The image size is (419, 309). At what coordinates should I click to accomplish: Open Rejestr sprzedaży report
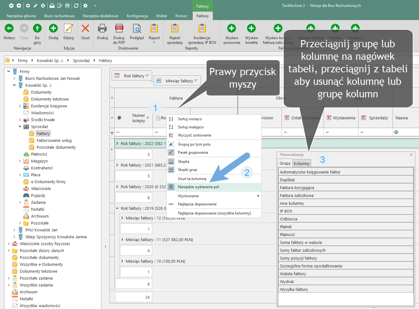[x=175, y=28]
